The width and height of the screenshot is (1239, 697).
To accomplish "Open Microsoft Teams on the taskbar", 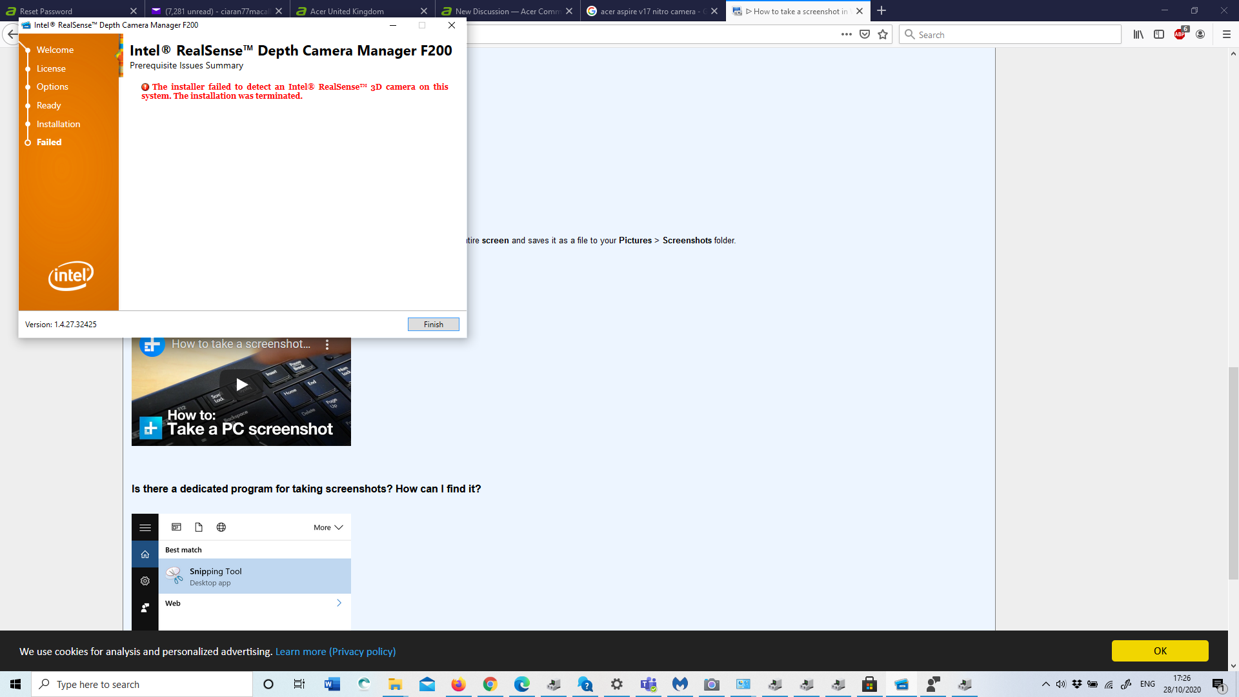I will click(648, 684).
